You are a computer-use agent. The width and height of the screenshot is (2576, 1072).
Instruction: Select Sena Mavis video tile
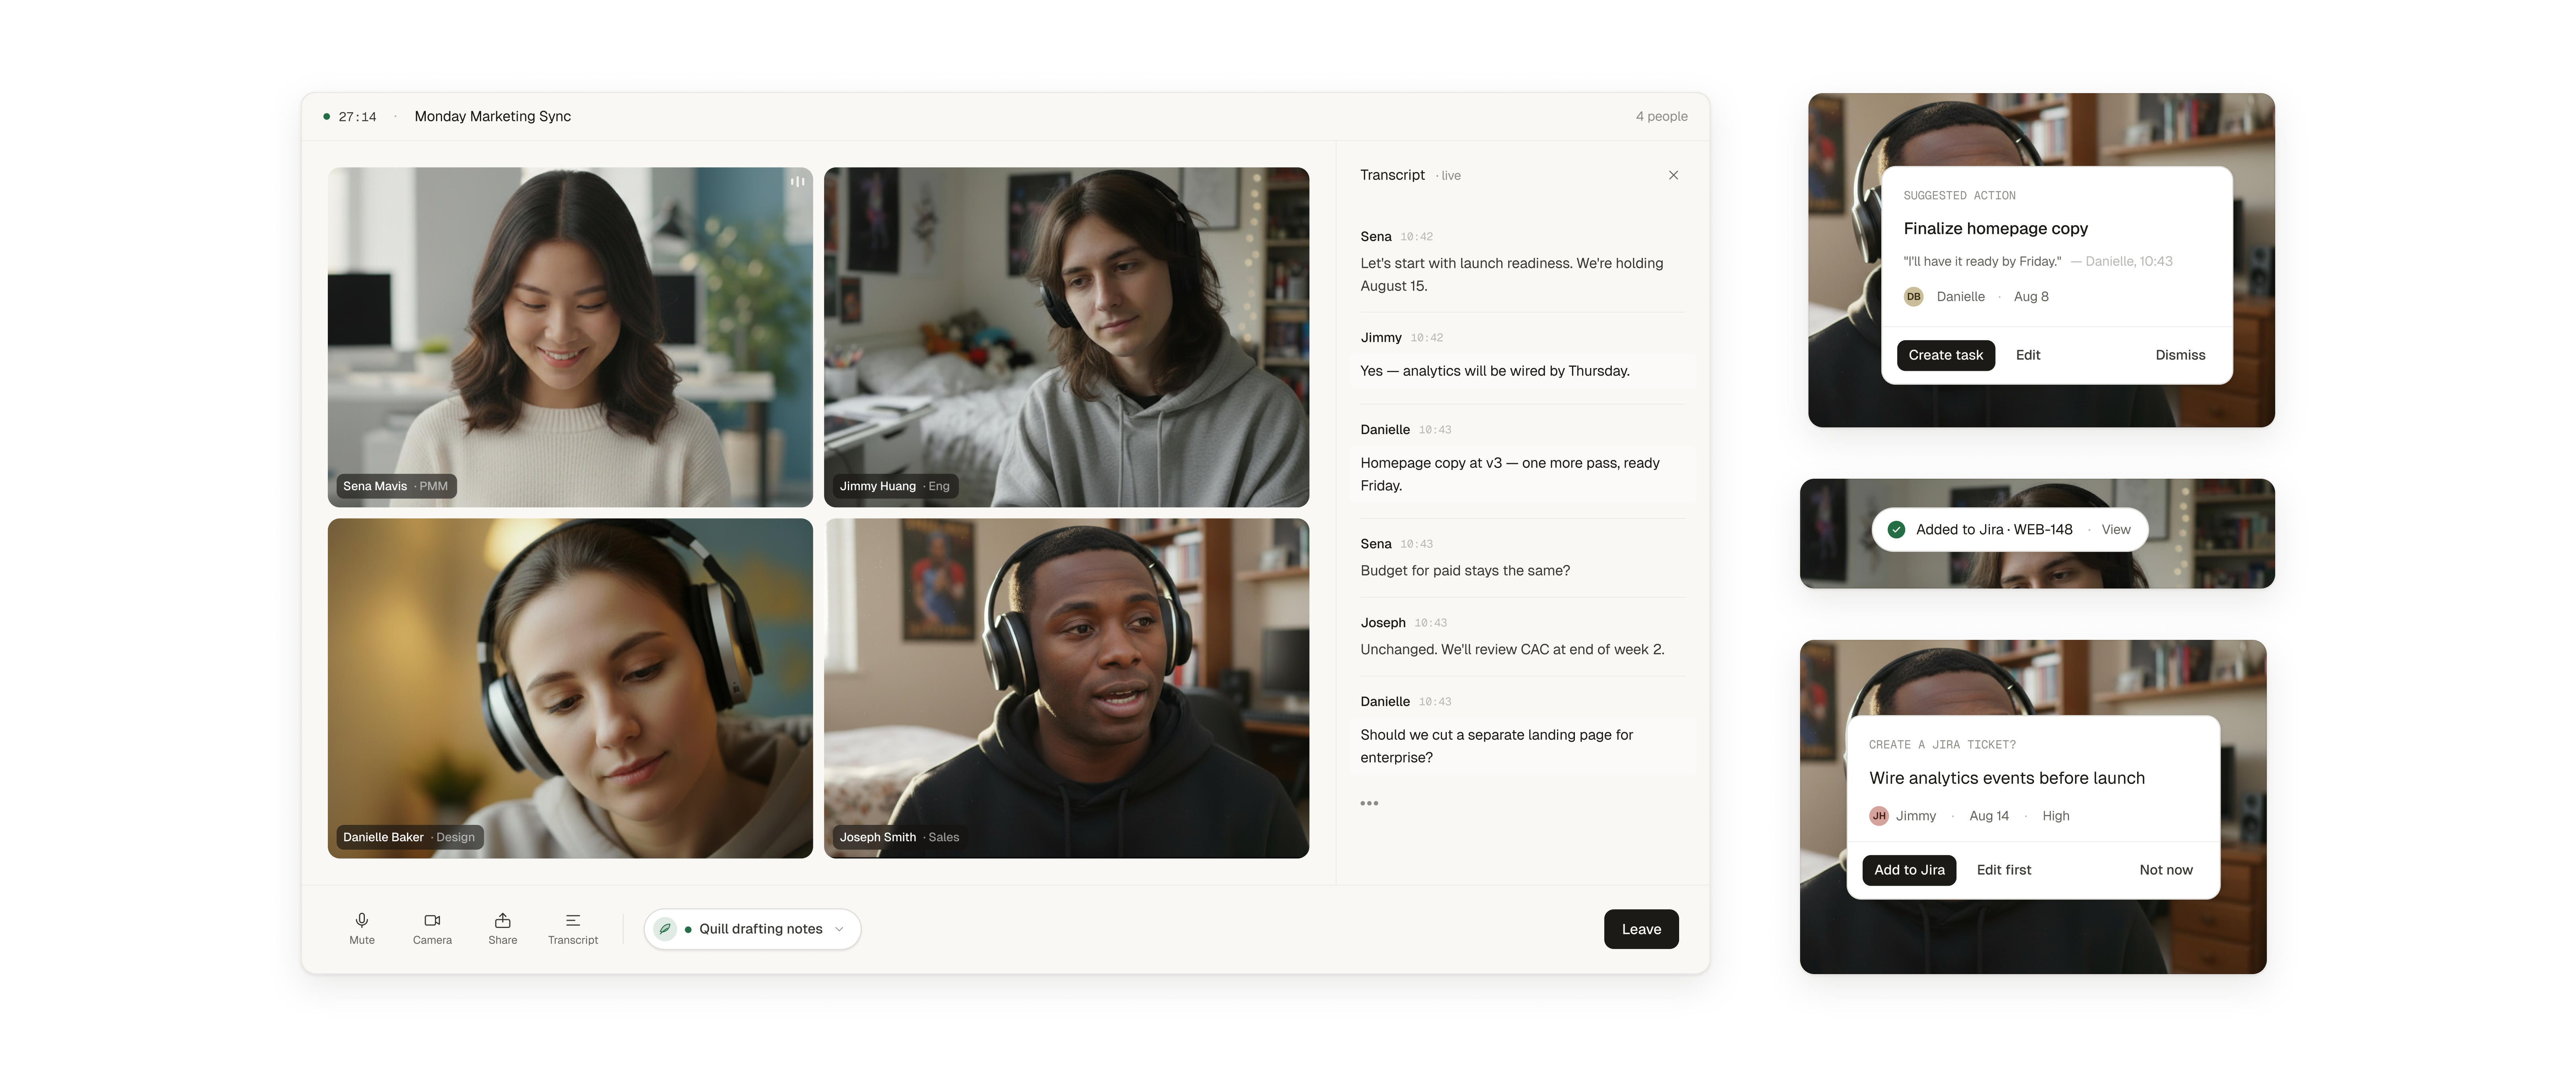[x=570, y=337]
